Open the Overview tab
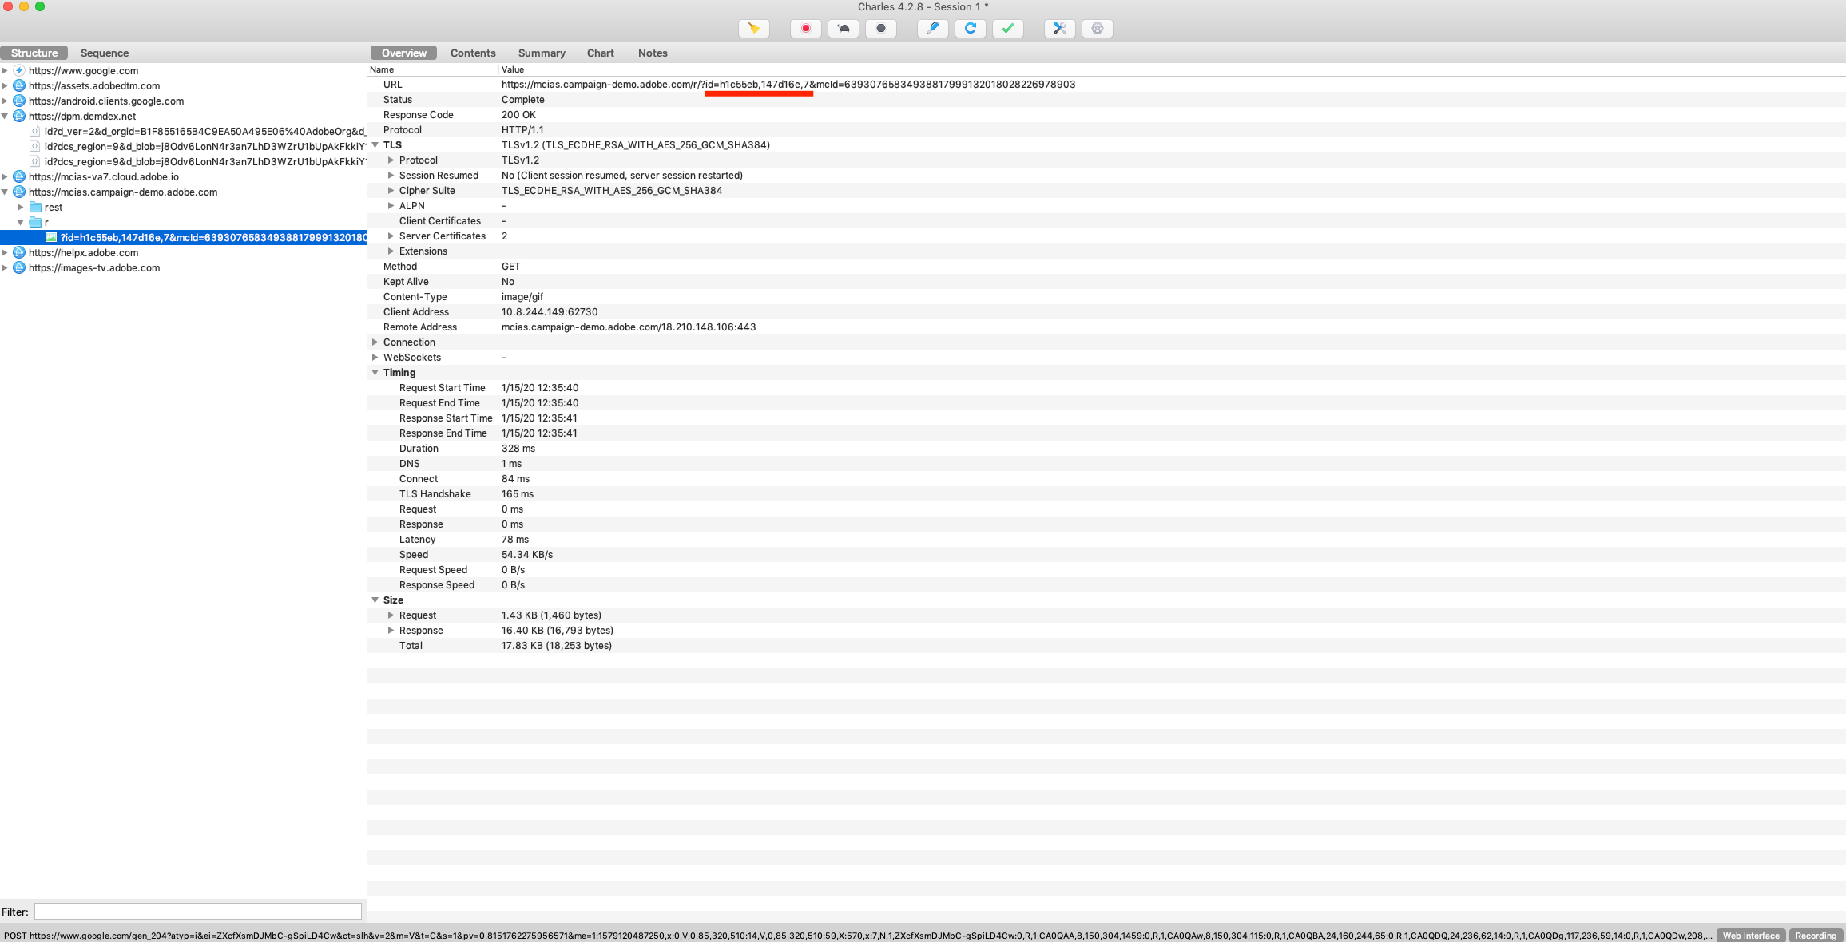This screenshot has width=1846, height=942. click(x=404, y=53)
